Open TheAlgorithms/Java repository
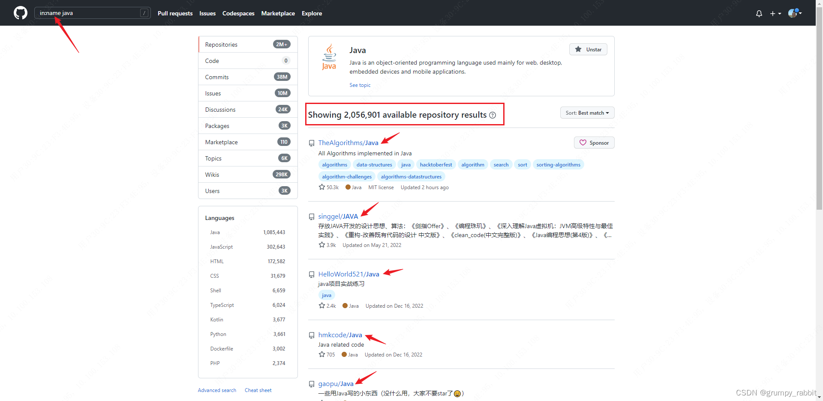The image size is (823, 401). coord(348,143)
